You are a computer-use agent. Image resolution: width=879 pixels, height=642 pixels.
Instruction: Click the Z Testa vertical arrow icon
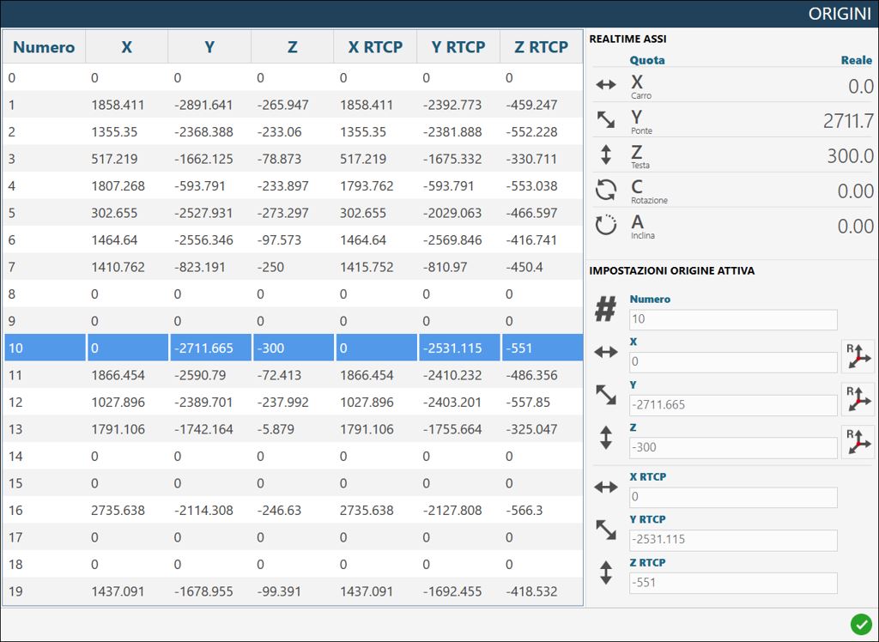(x=606, y=154)
